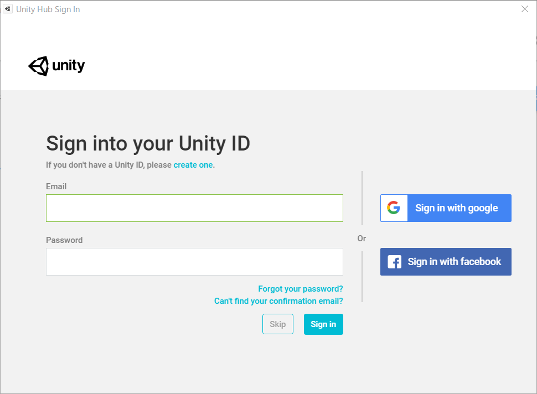Open the create one link

pyautogui.click(x=193, y=164)
